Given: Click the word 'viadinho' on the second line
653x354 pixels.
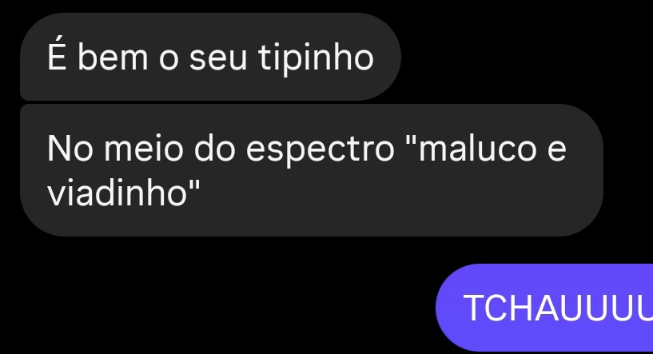Looking at the screenshot, I should [117, 193].
